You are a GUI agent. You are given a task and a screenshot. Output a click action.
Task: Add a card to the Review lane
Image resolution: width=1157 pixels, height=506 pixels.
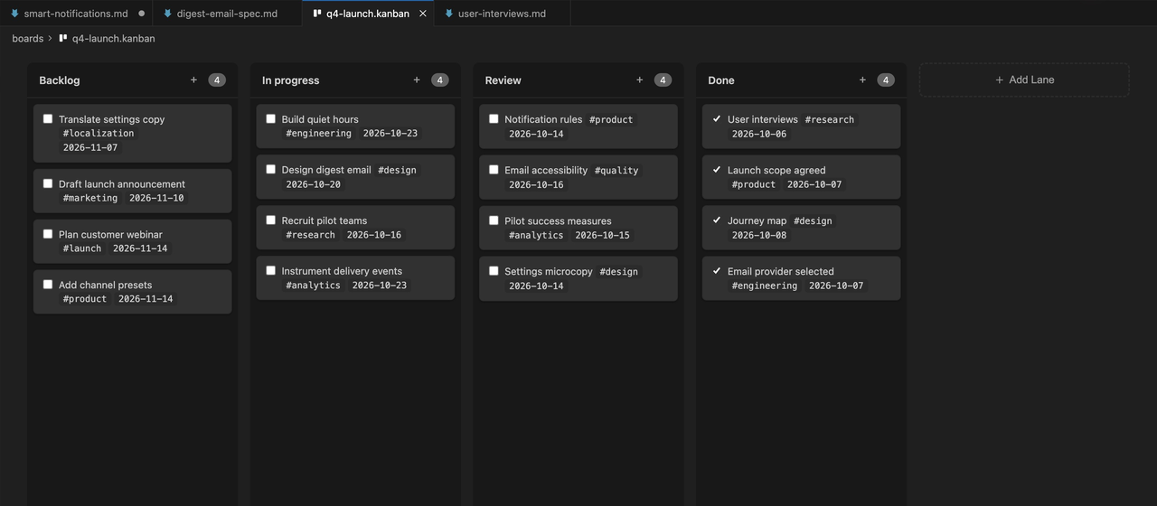point(640,80)
